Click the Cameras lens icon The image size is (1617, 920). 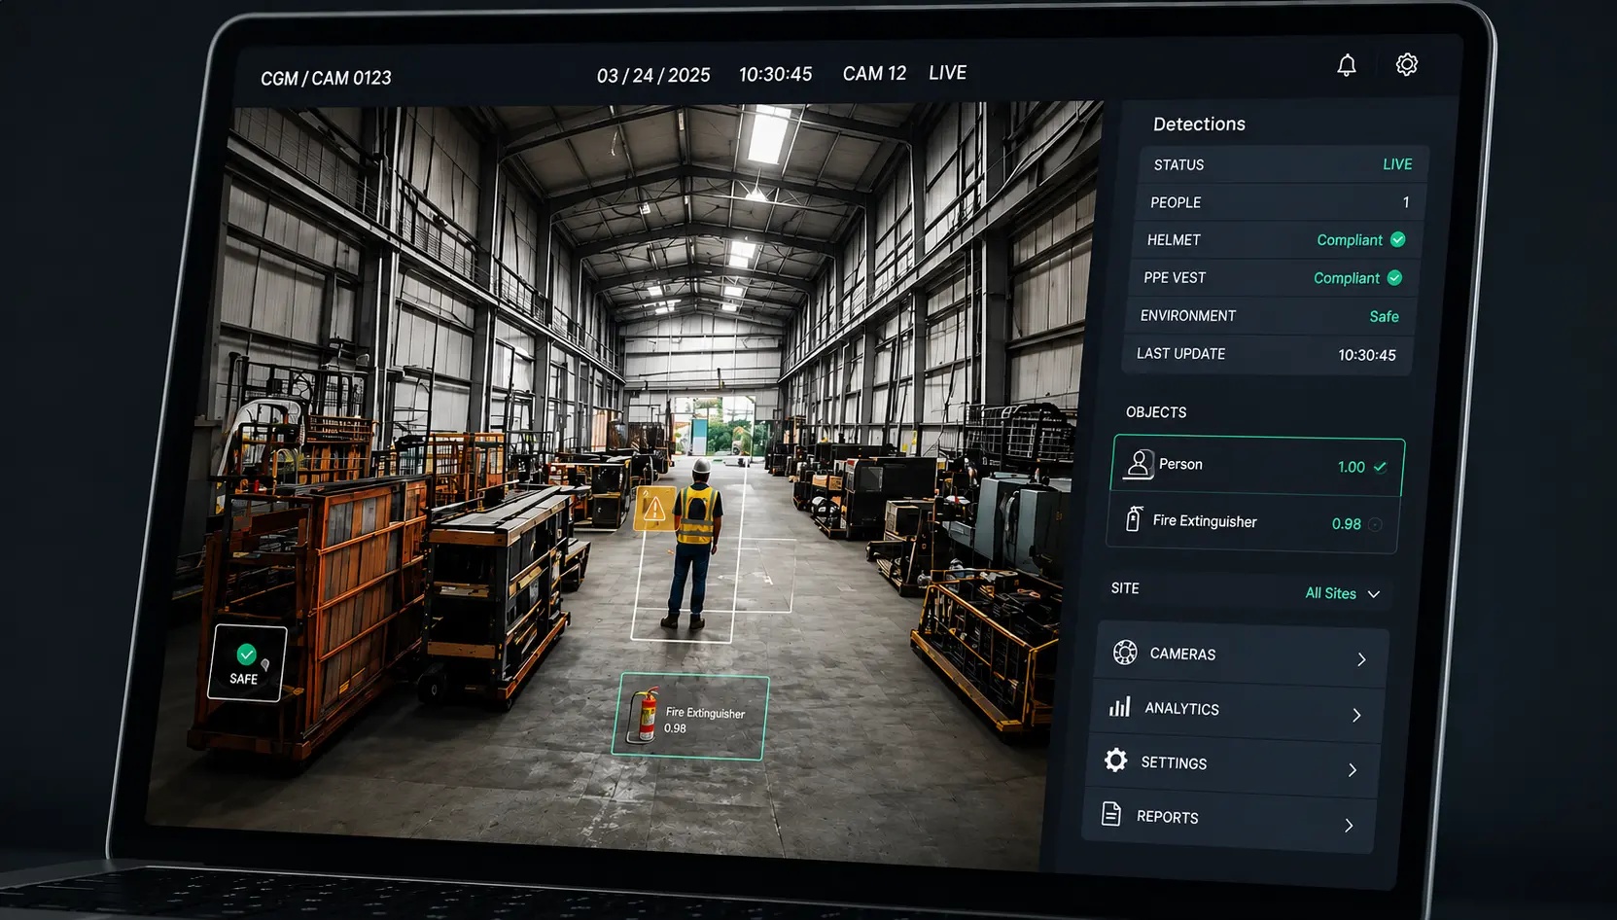coord(1125,653)
